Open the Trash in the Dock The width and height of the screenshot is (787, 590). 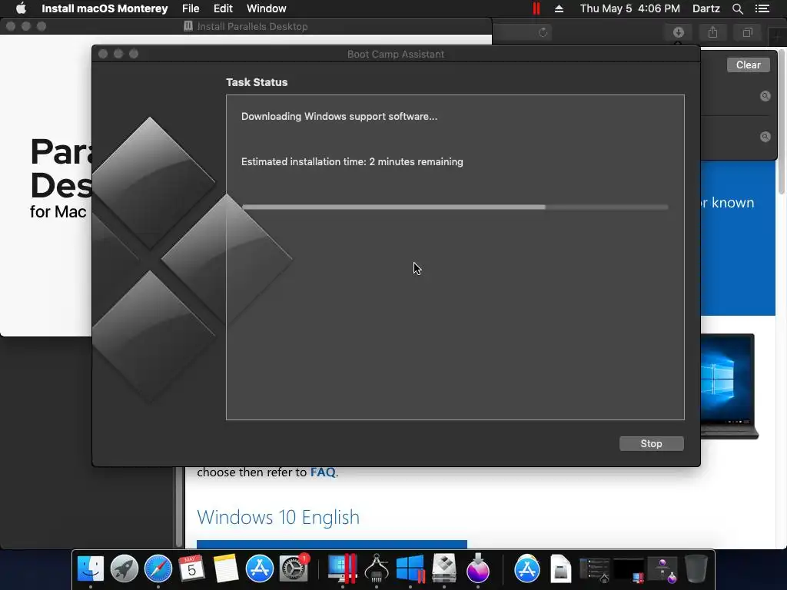(x=696, y=568)
